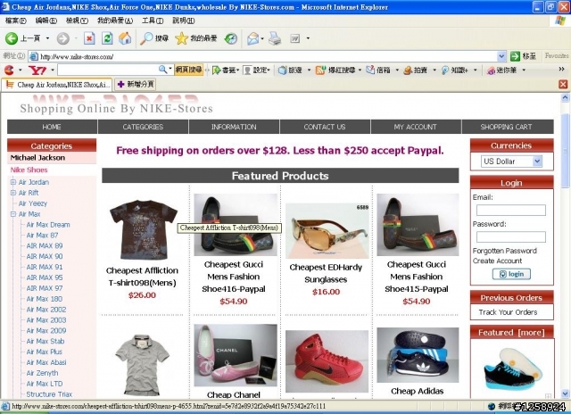Open the File menu

click(16, 21)
